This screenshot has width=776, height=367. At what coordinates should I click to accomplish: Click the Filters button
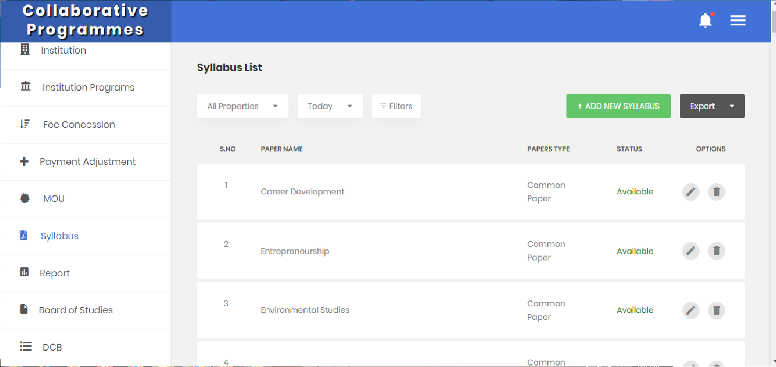(x=396, y=106)
